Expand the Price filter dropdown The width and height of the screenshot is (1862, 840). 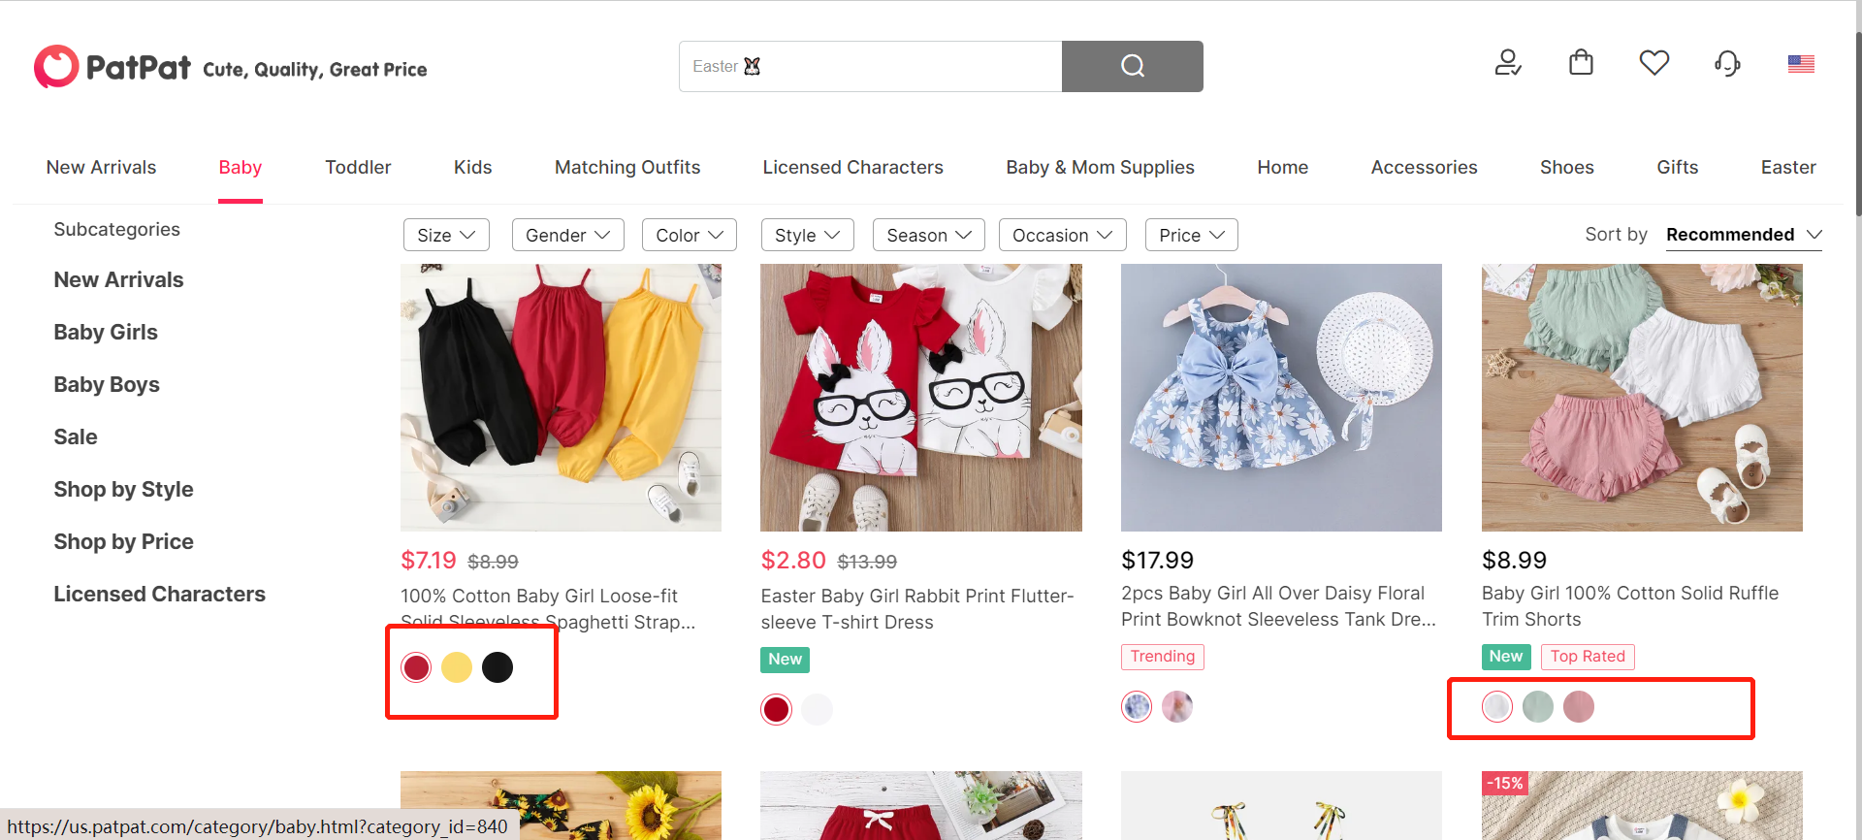[x=1191, y=235]
